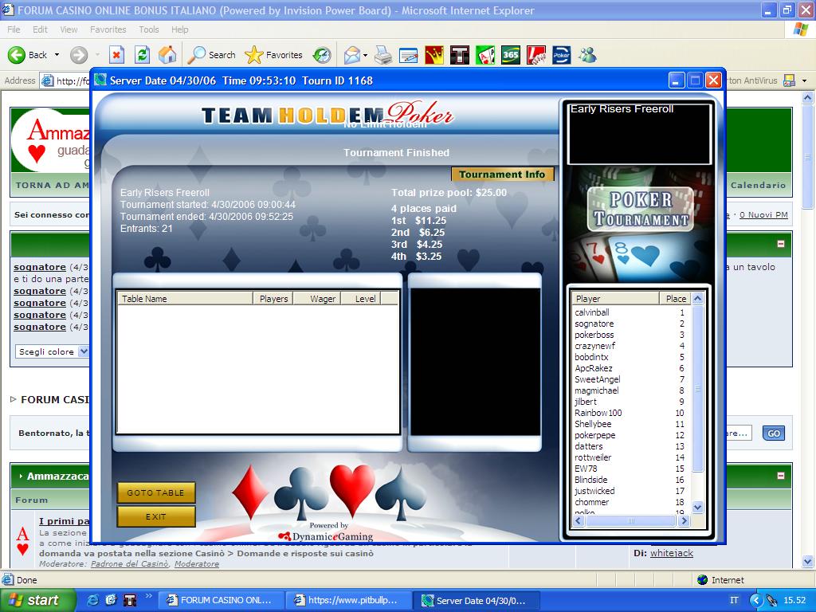Click the Stop loading icon
The height and width of the screenshot is (612, 816).
point(116,55)
